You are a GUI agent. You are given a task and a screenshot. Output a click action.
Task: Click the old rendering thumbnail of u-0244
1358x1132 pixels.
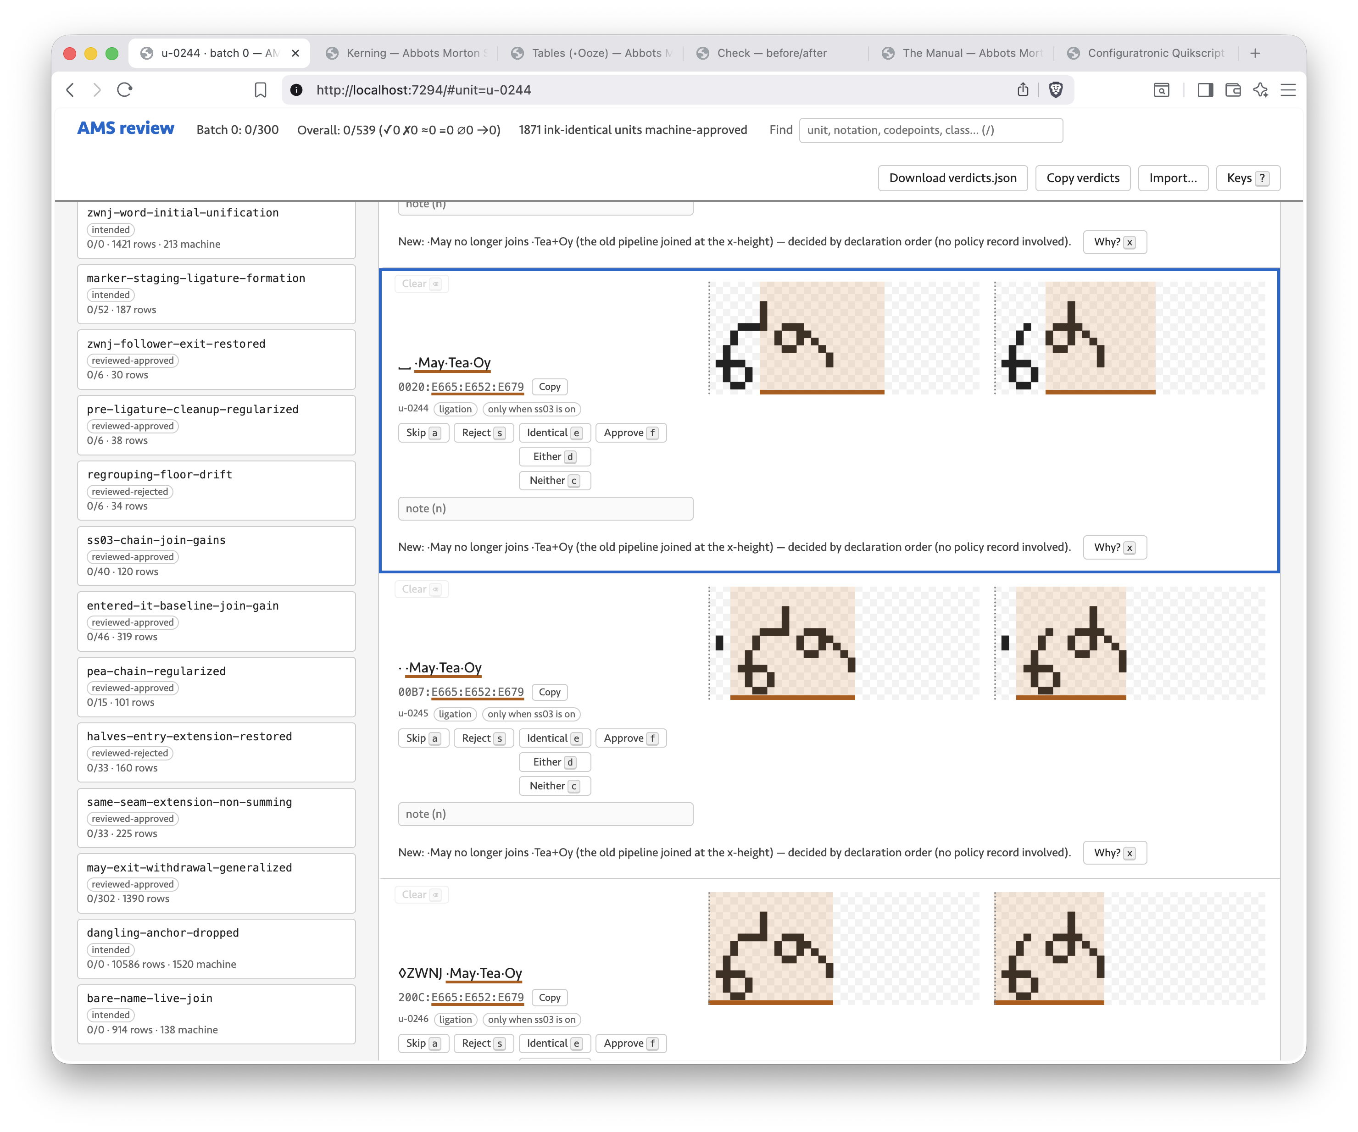tap(843, 338)
